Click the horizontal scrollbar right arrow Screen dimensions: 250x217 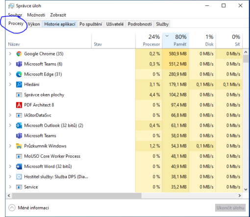240,195
